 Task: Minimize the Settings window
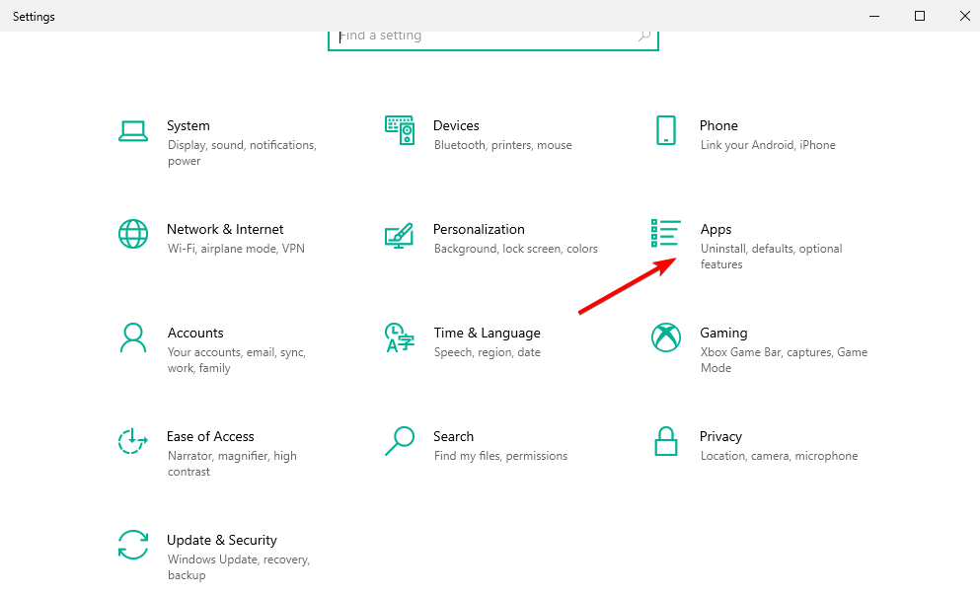tap(874, 16)
